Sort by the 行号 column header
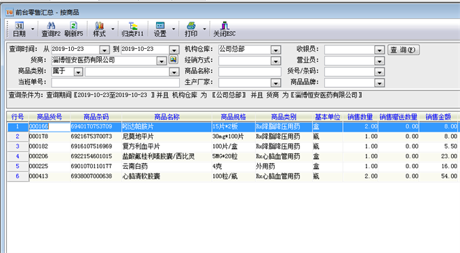Image resolution: width=460 pixels, height=253 pixels. coord(17,117)
